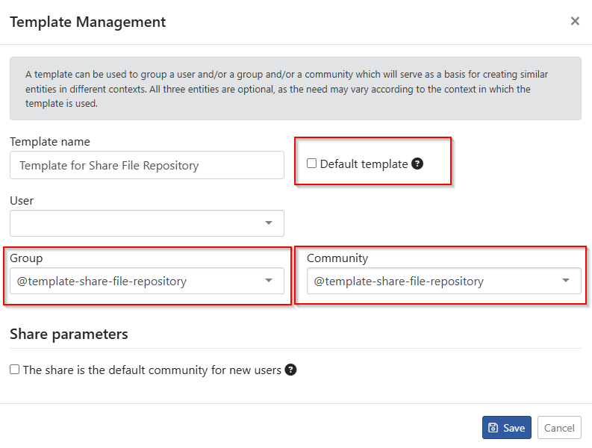The height and width of the screenshot is (448, 592).
Task: Click the Template Management title
Action: pyautogui.click(x=87, y=22)
